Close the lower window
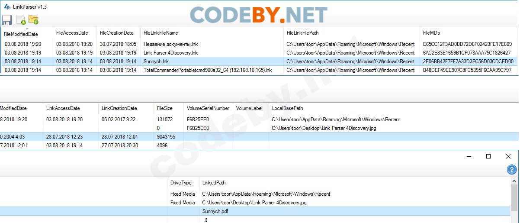Viewport: 520px width, 223px height. click(508, 156)
